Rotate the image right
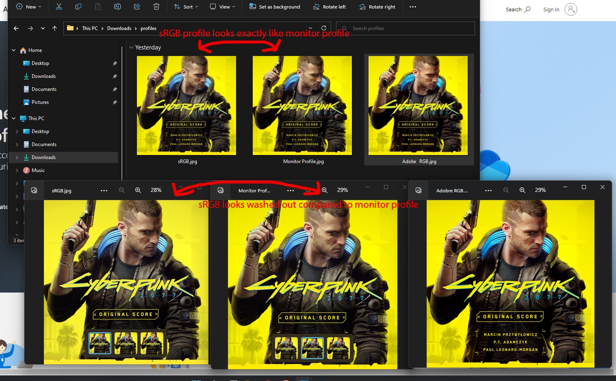The height and width of the screenshot is (381, 616). (x=377, y=6)
